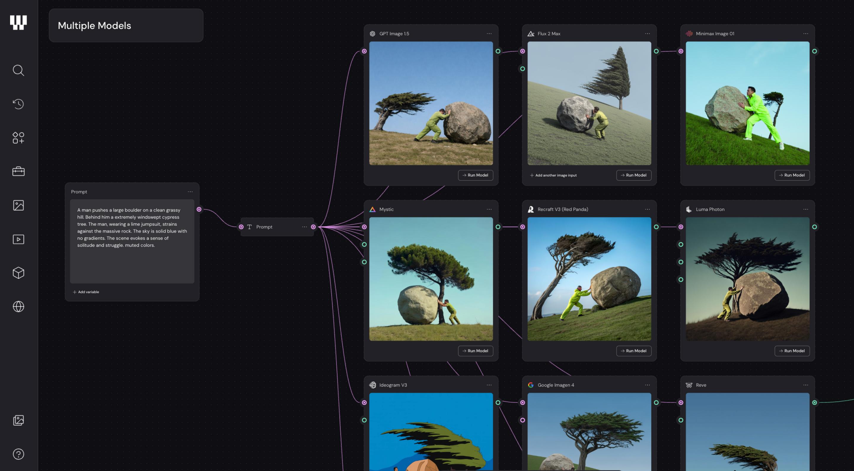The image size is (854, 471).
Task: Click output port of Minimax Image 01 node
Action: click(x=815, y=51)
